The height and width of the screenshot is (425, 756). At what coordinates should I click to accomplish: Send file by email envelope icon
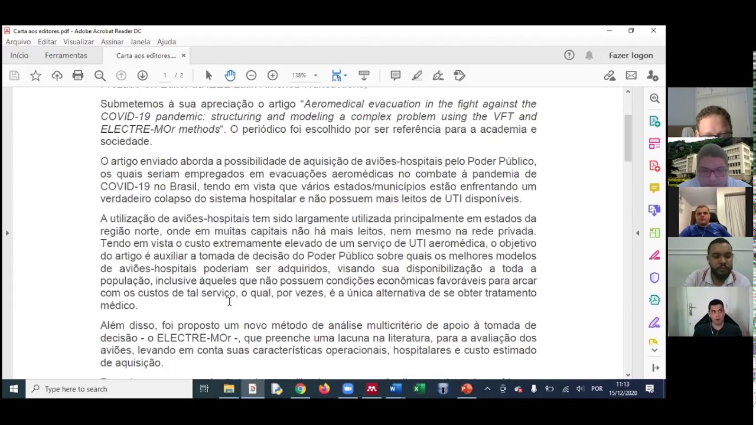(x=631, y=76)
